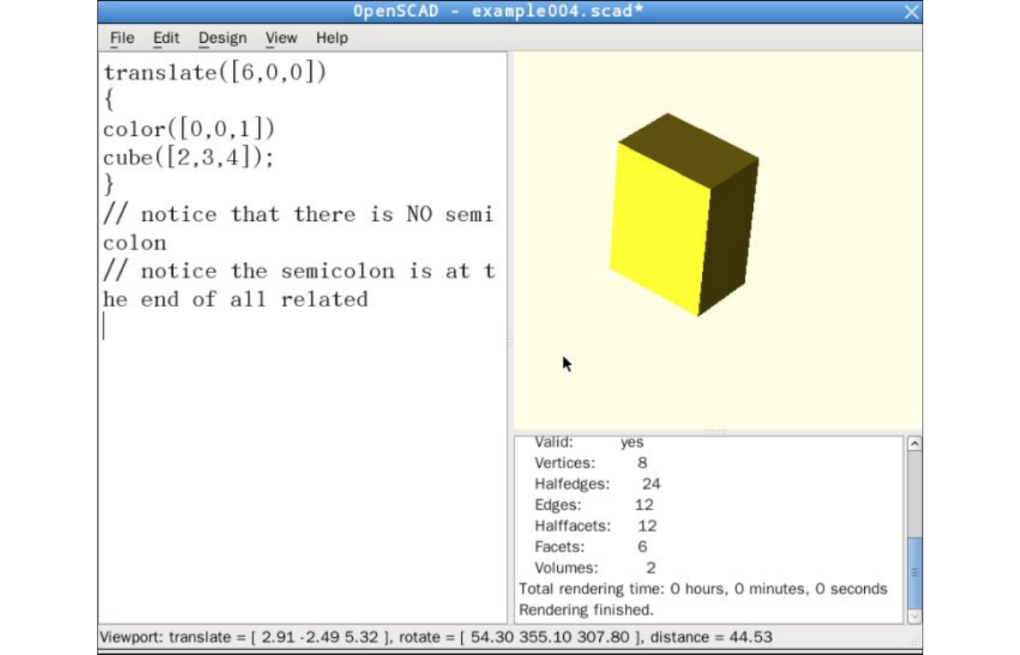Click the 'Halfedges: 24' console line
The width and height of the screenshot is (1020, 655).
coord(597,484)
